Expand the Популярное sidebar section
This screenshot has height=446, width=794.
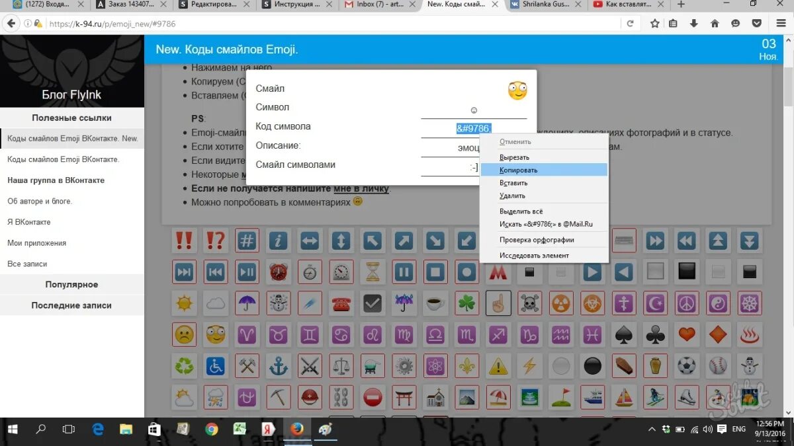point(72,285)
